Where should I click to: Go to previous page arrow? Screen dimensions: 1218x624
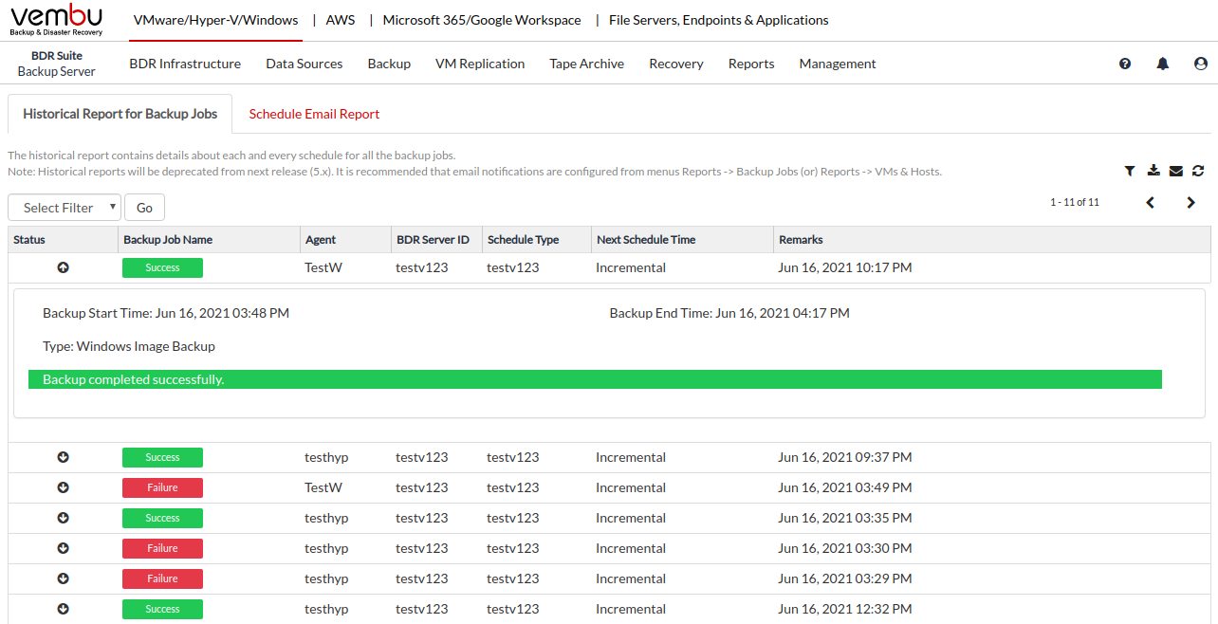[1150, 203]
